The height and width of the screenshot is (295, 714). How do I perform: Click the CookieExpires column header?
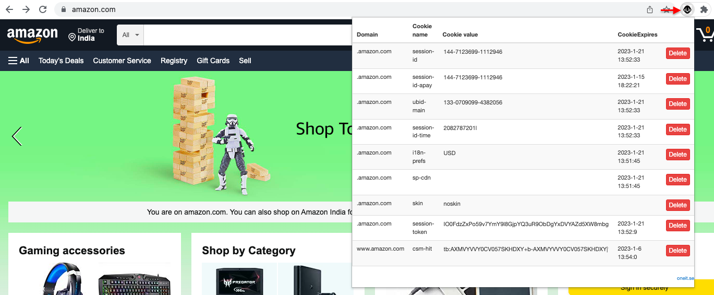pos(637,34)
